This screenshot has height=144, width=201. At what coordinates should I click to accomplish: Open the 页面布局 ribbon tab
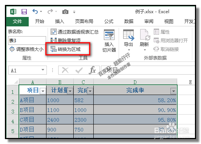point(84,21)
